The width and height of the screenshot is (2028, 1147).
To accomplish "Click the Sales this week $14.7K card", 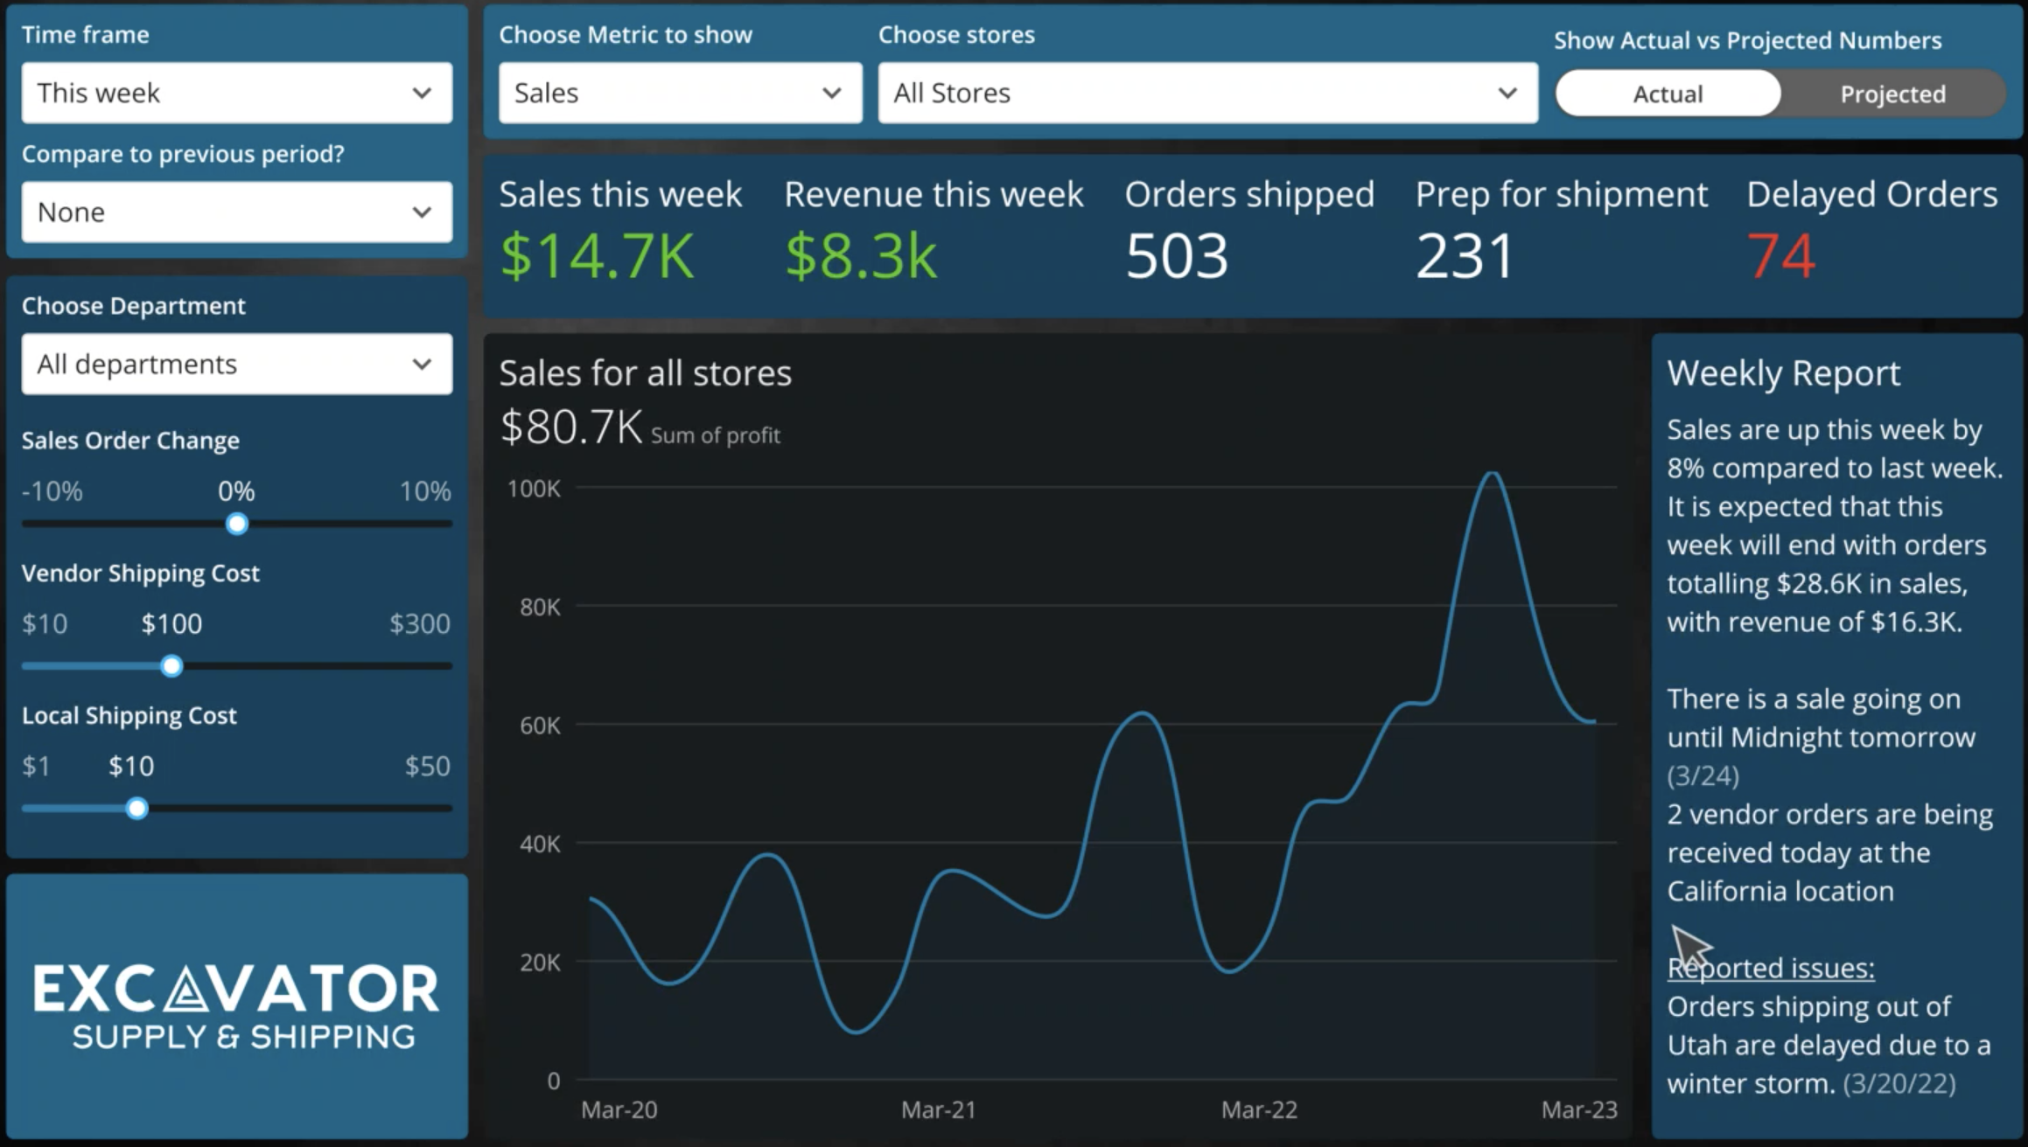I will pyautogui.click(x=597, y=255).
